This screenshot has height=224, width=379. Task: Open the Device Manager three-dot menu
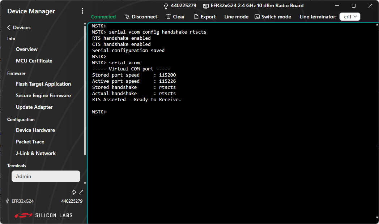(x=82, y=11)
